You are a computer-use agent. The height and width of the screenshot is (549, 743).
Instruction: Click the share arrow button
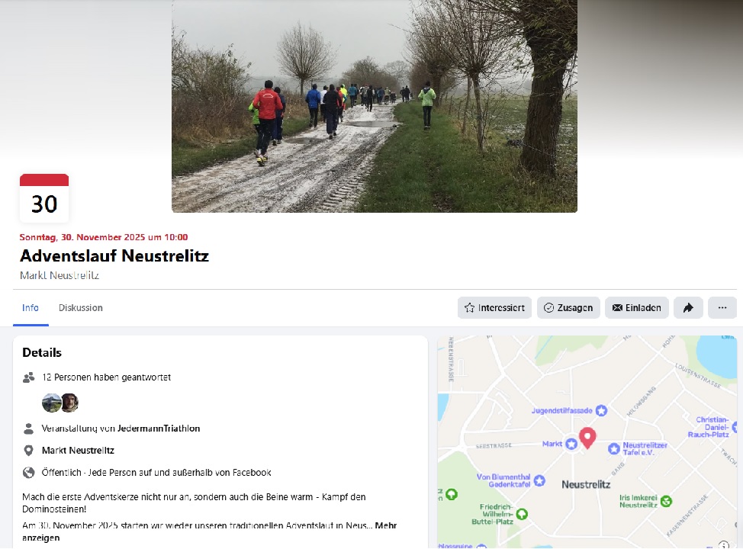[x=688, y=308]
